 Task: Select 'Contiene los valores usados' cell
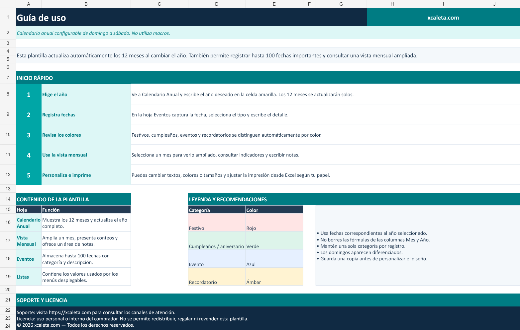pos(86,277)
